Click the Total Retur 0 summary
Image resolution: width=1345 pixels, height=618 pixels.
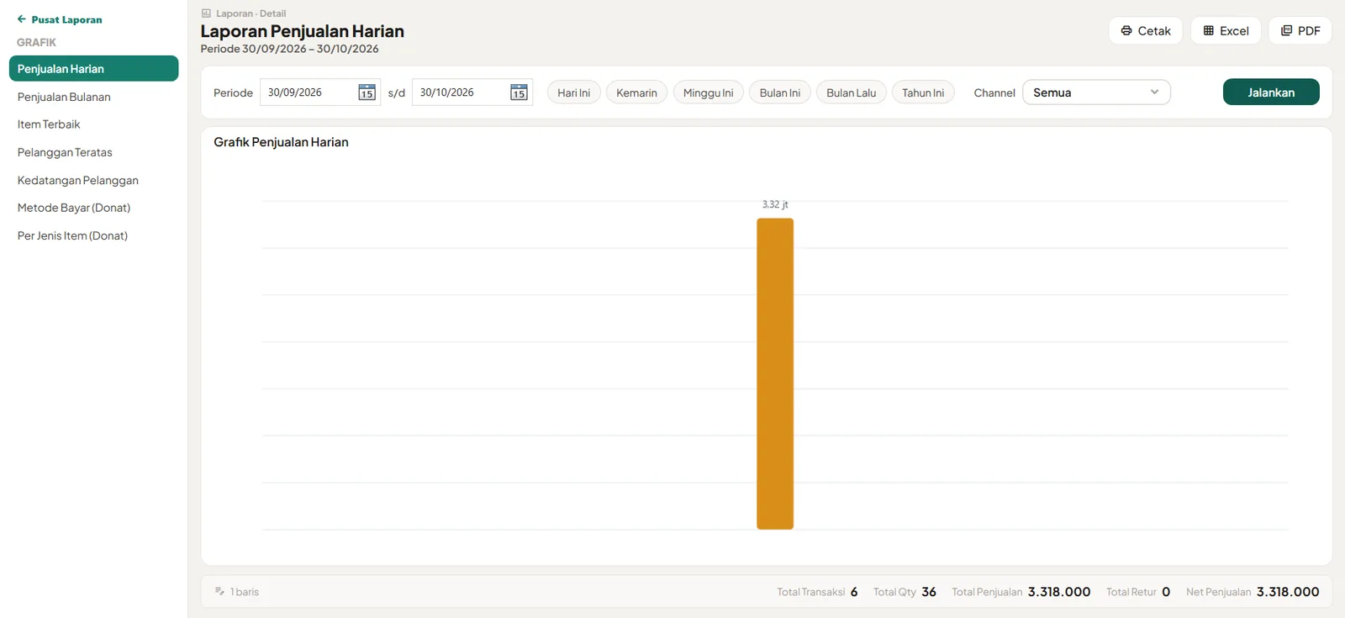point(1138,592)
